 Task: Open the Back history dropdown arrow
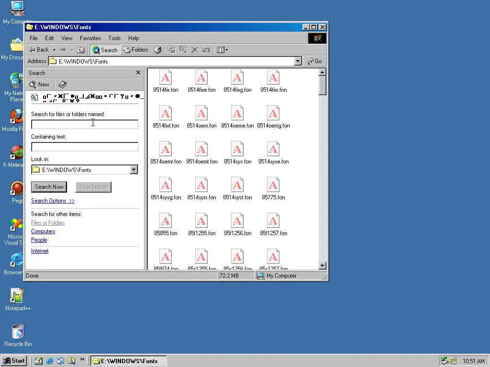(x=54, y=50)
